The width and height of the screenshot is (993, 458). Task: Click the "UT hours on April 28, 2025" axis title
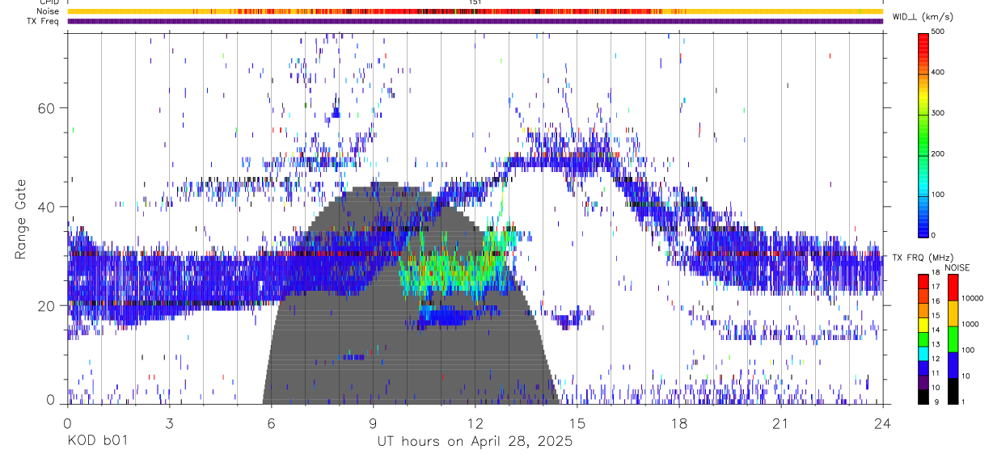pyautogui.click(x=475, y=441)
